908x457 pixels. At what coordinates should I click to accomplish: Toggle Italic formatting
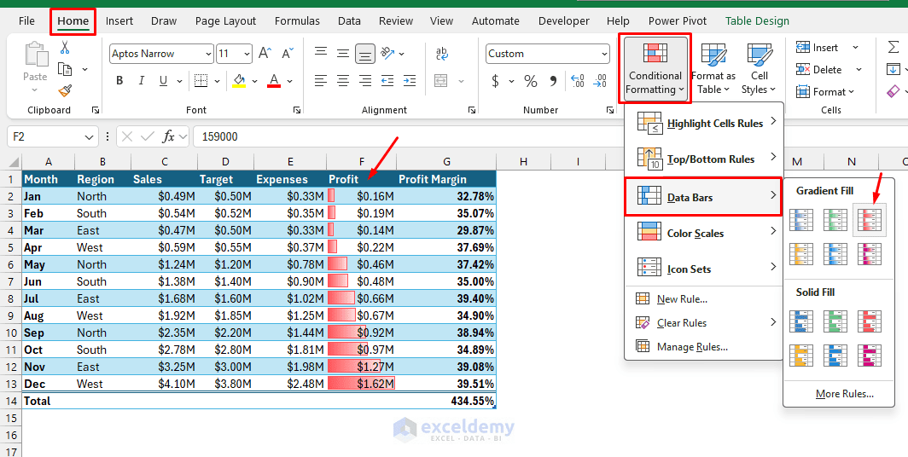coord(142,80)
